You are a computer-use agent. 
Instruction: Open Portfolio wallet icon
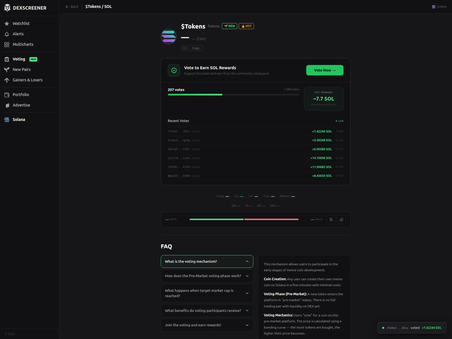[x=7, y=95]
